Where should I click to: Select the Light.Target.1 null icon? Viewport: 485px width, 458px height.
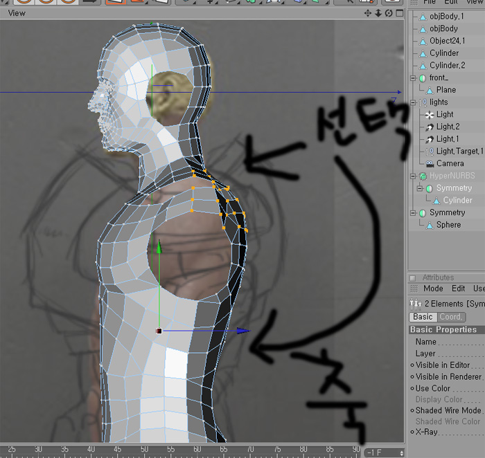(430, 152)
